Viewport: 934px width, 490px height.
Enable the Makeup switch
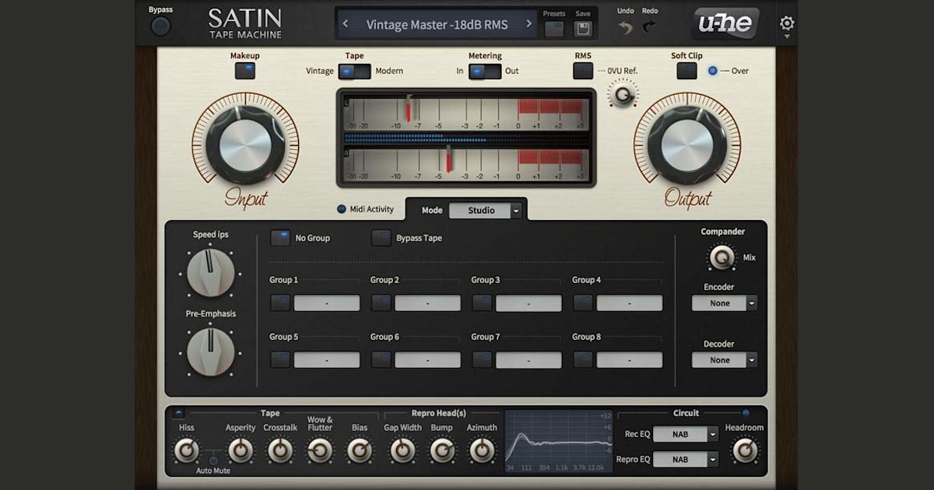(244, 70)
